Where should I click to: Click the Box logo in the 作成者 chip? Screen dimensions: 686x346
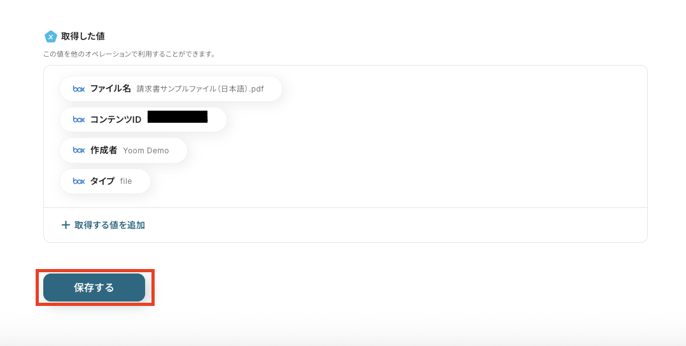79,150
